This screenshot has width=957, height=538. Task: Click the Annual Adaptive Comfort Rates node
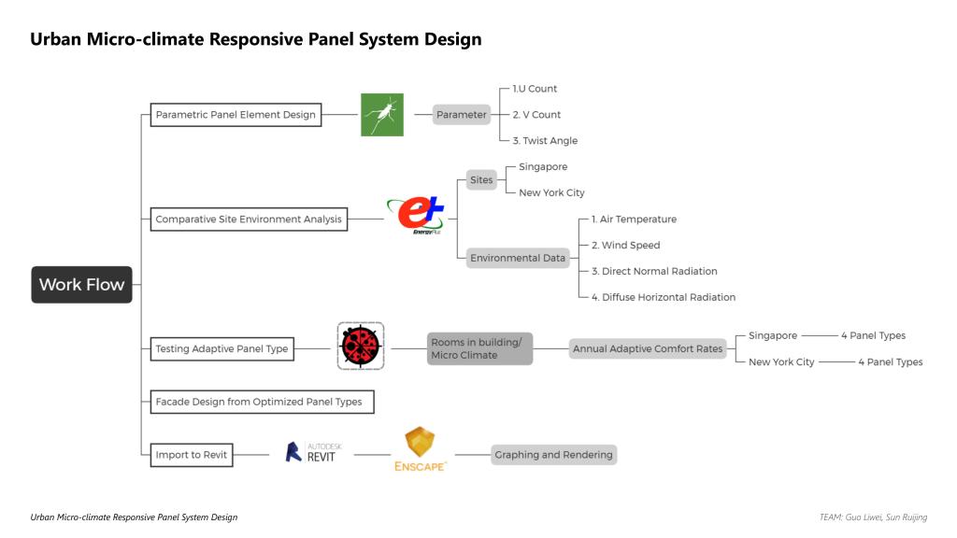648,349
